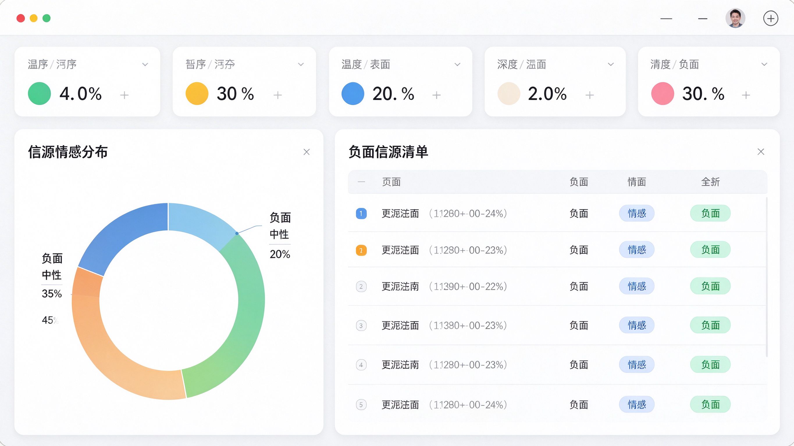
Task: Click the 20% chart label
Action: [280, 254]
